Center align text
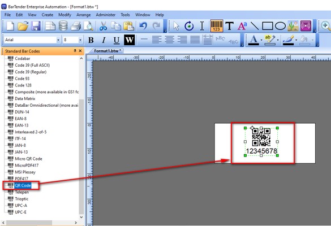 coord(169,40)
